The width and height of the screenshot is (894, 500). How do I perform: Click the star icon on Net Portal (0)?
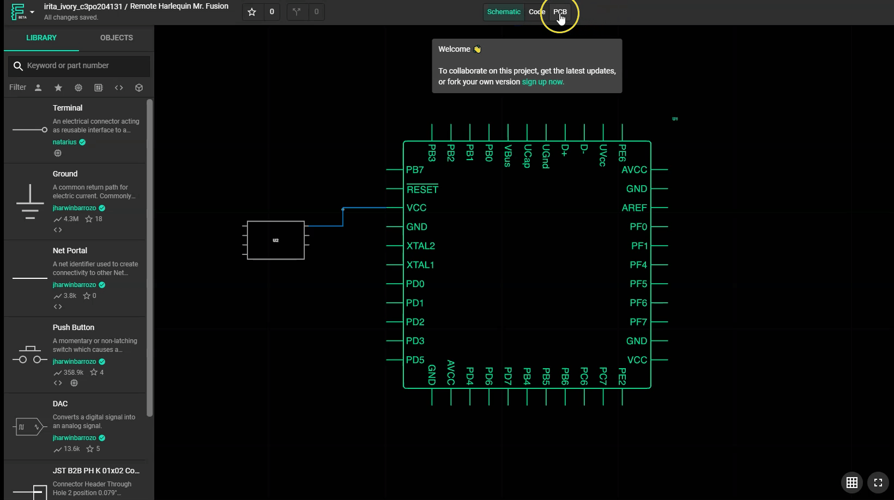(x=87, y=296)
